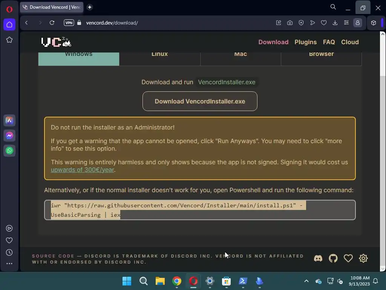Go back to the previous page
Image resolution: width=386 pixels, height=290 pixels.
click(27, 23)
